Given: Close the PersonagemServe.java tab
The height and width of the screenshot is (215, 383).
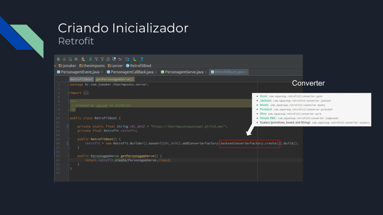Looking at the screenshot, I should pyautogui.click(x=206, y=72).
